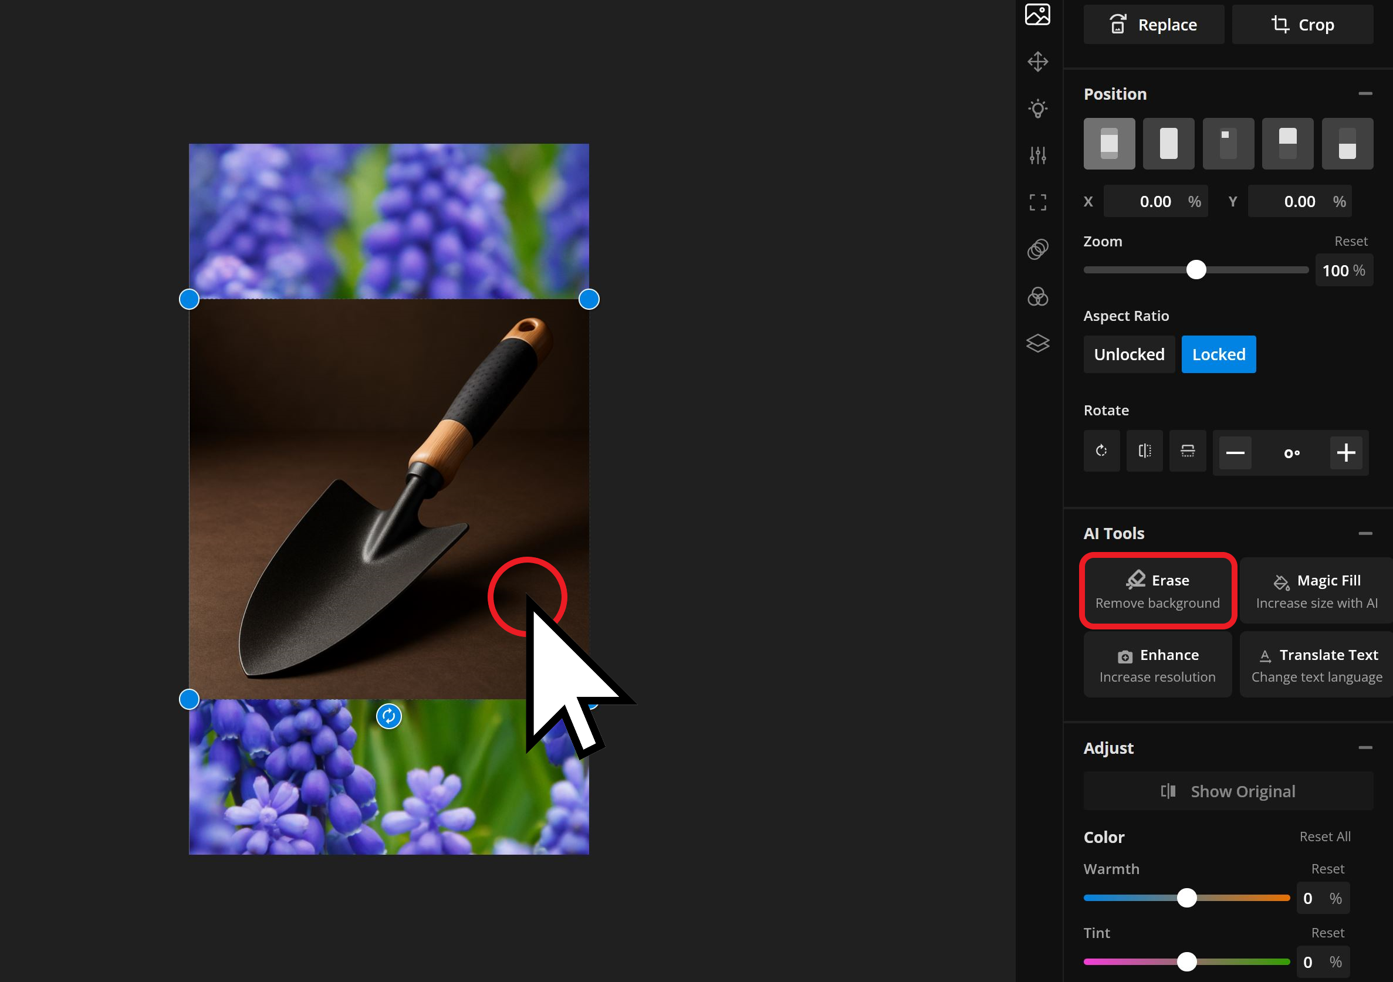
Task: Collapse the Adjust section
Action: (1365, 748)
